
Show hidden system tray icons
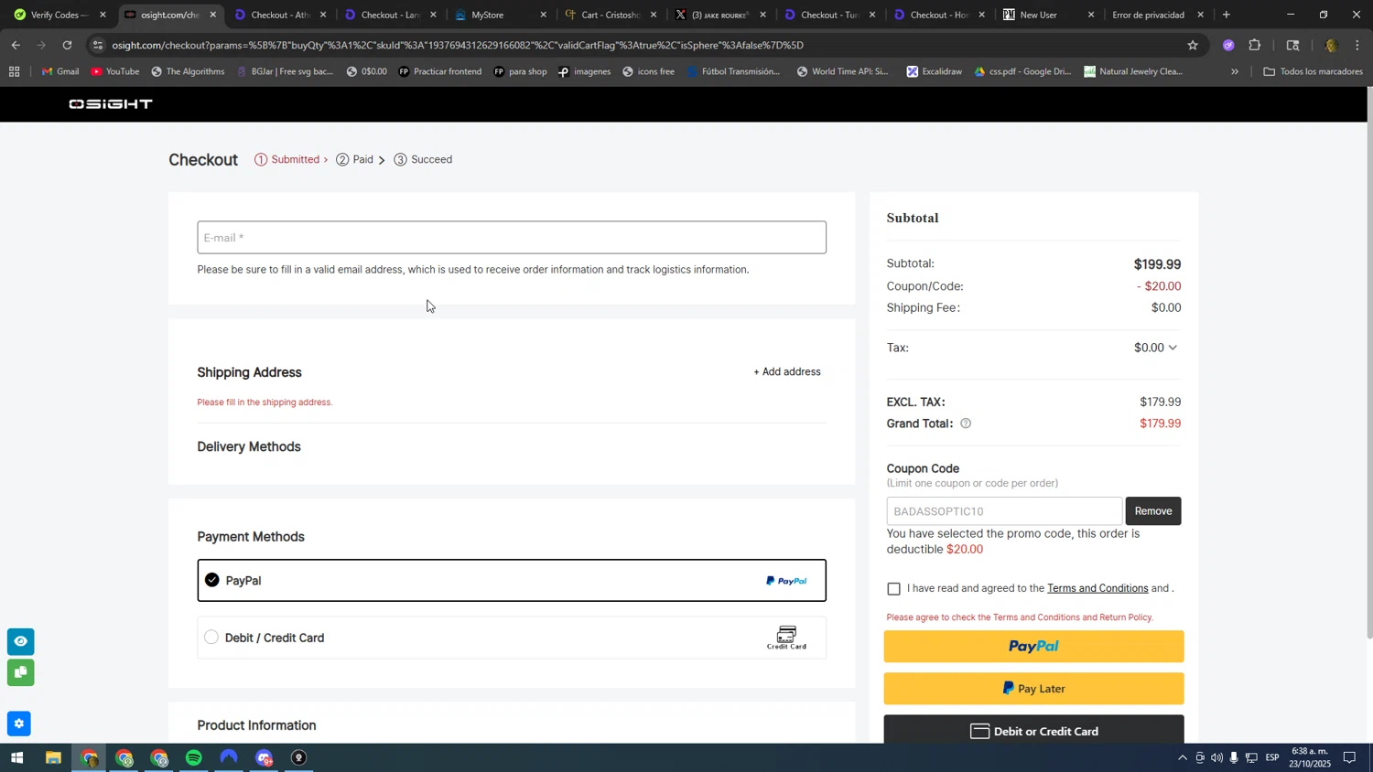click(1182, 758)
